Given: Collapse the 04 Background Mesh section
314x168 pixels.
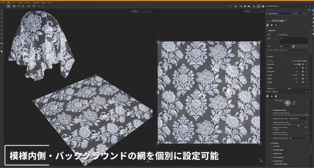Looking at the screenshot, I should [272, 110].
